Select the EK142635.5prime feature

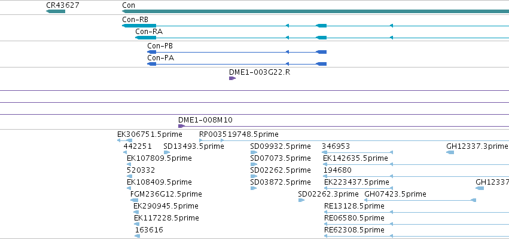tap(416, 164)
